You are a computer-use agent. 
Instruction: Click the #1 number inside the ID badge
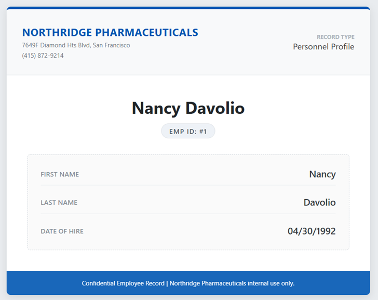pos(203,132)
